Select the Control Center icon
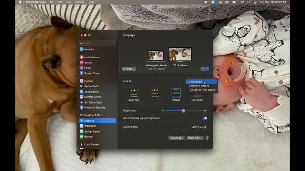Screen dimensions: 305x171 [x=81, y=97]
